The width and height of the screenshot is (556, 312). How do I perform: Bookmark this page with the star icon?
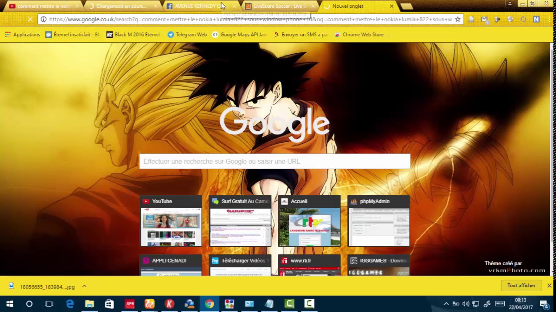(x=457, y=19)
